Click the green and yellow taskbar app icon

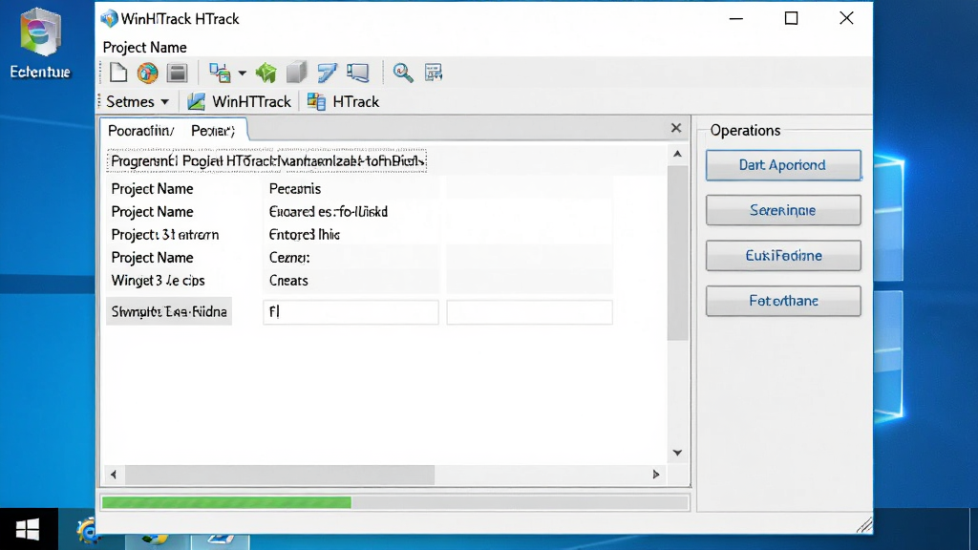point(155,540)
